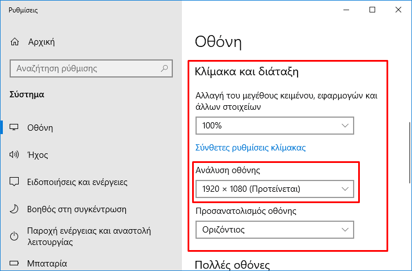This screenshot has height=271, width=412.
Task: Go to Αρχική settings home
Action: pos(41,42)
